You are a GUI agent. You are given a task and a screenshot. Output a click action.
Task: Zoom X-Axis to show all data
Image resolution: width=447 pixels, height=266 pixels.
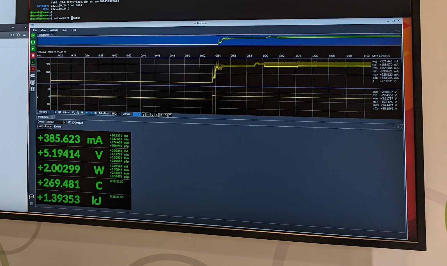tap(82, 113)
